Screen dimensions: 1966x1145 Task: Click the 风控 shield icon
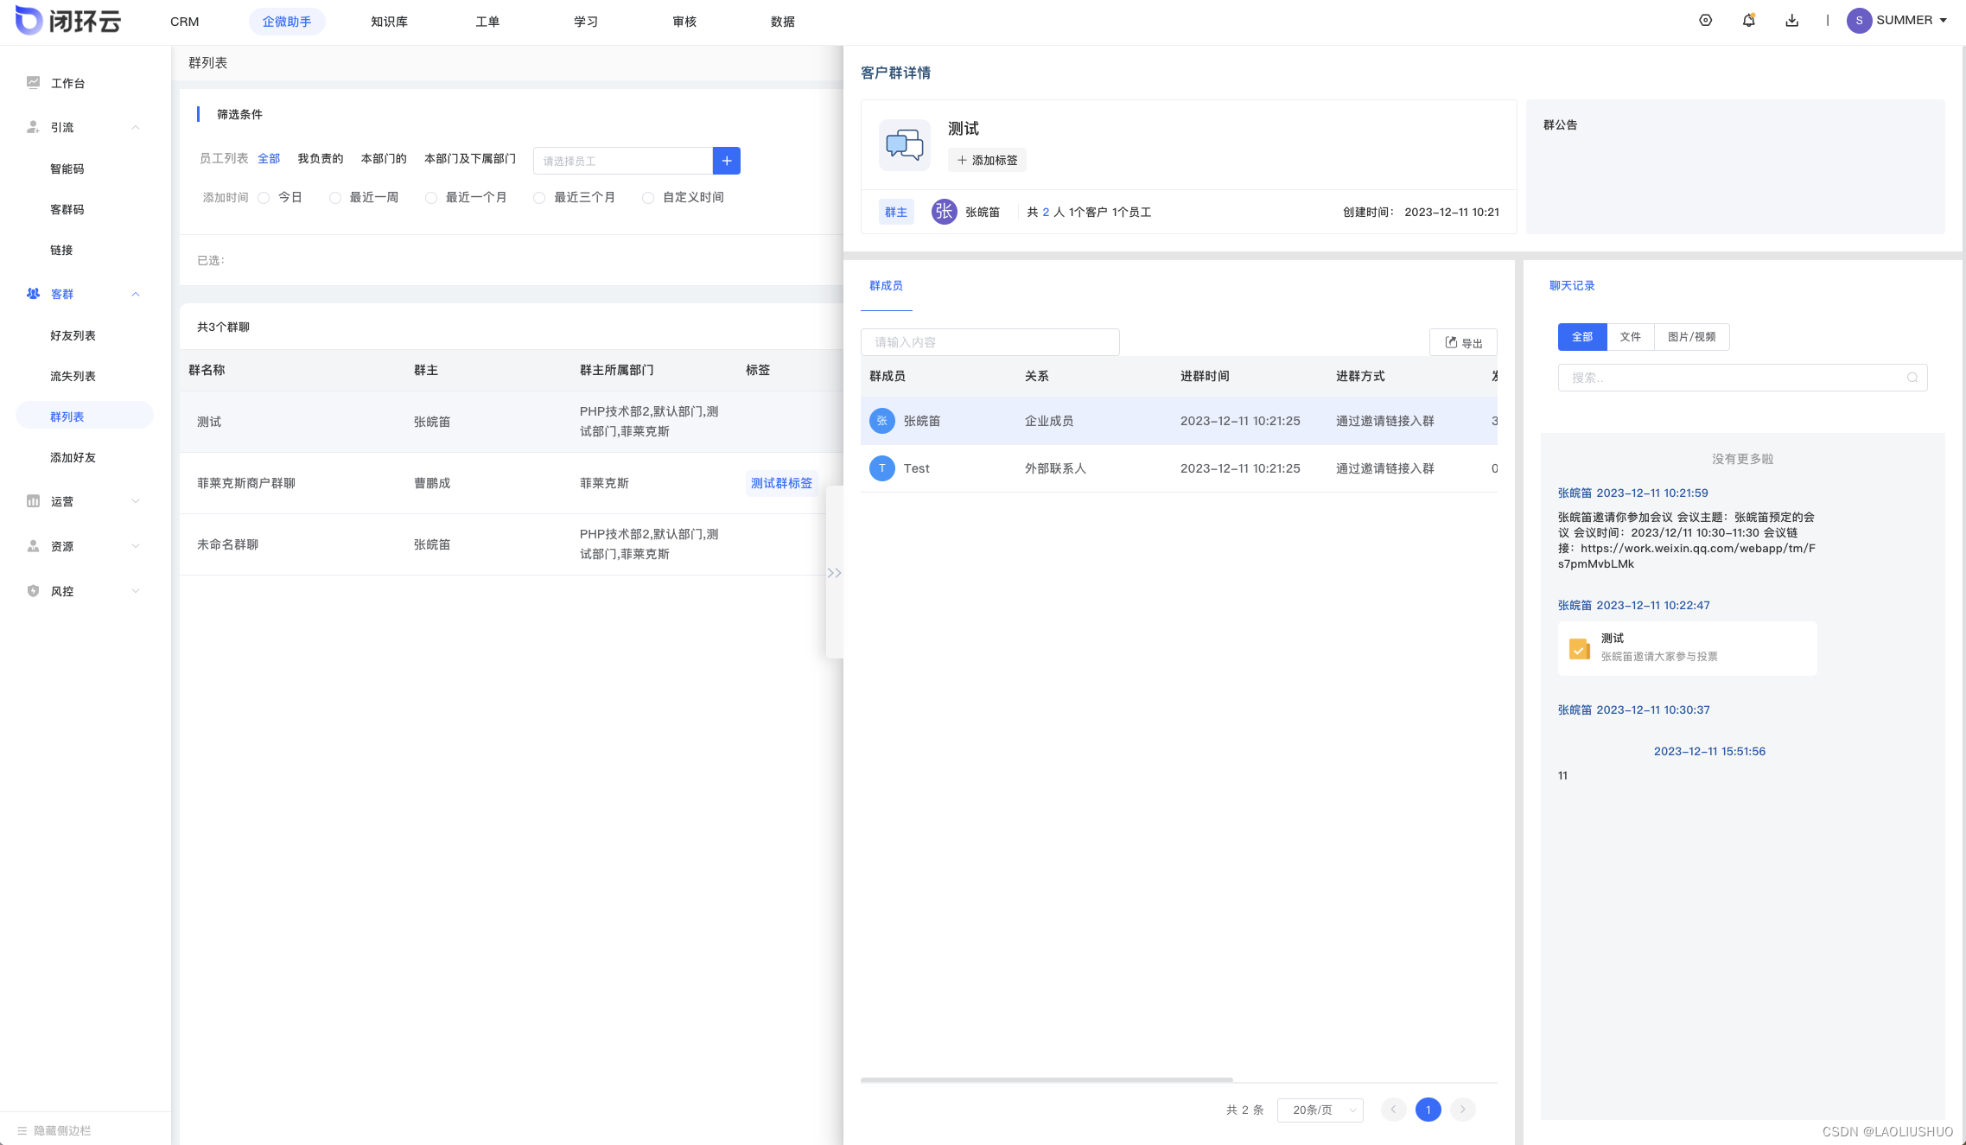(33, 591)
